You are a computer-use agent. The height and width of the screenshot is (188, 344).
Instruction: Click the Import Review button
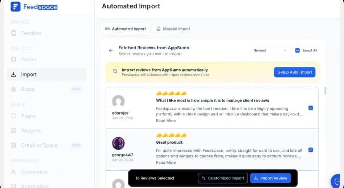[x=270, y=178]
